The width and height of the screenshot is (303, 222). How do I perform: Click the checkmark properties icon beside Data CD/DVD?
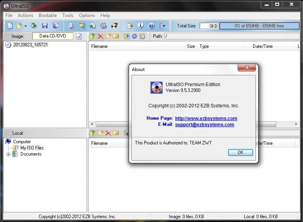point(79,36)
